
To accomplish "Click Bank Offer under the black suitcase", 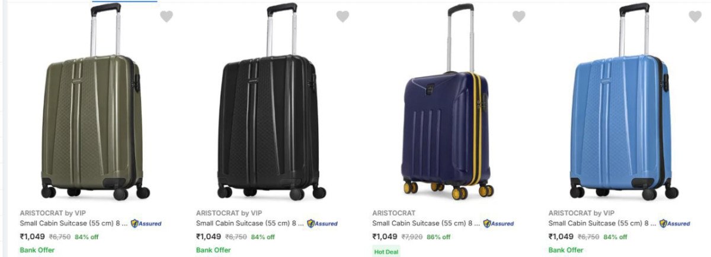I will [213, 250].
